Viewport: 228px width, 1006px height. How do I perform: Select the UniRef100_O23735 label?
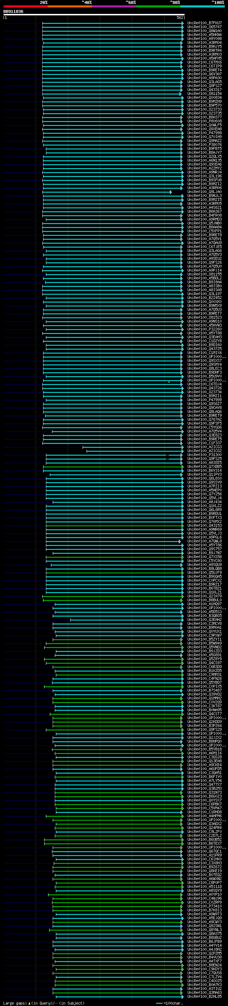tap(204, 113)
